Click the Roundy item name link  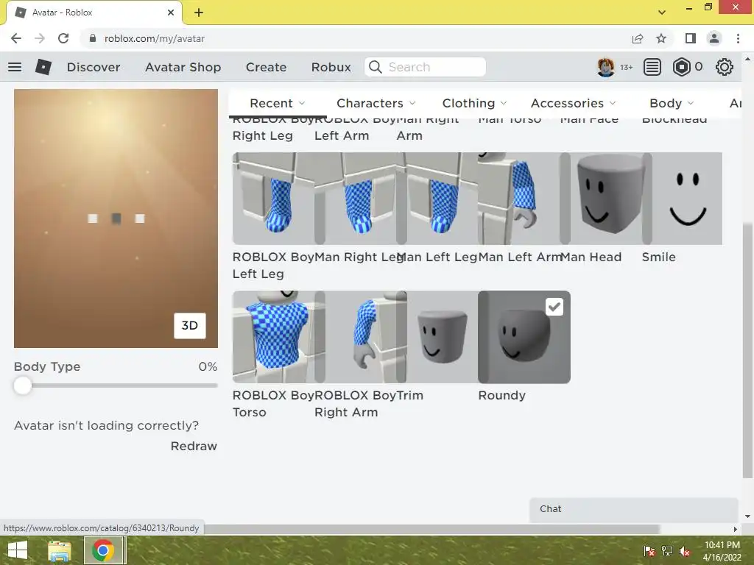coord(501,395)
